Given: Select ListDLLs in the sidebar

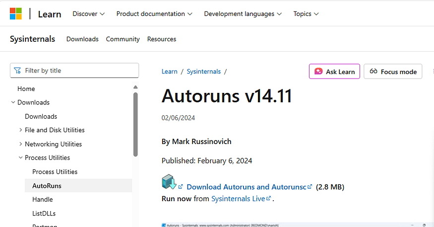Looking at the screenshot, I should [x=44, y=214].
